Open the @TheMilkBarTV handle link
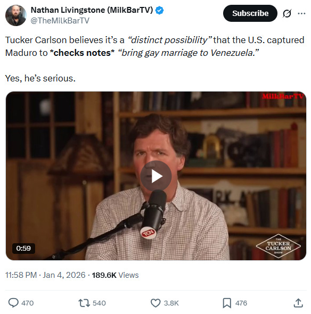This screenshot has height=314, width=311. point(60,21)
